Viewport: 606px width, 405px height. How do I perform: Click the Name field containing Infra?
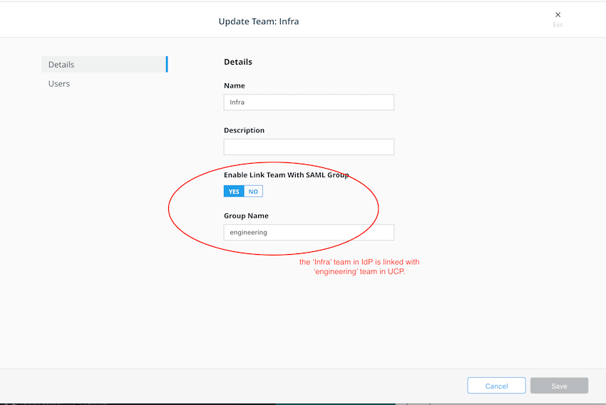click(309, 102)
